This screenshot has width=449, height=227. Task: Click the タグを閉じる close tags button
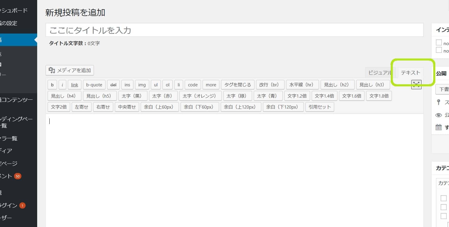click(x=238, y=85)
